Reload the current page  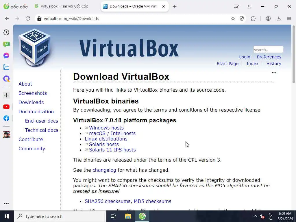click(x=28, y=18)
